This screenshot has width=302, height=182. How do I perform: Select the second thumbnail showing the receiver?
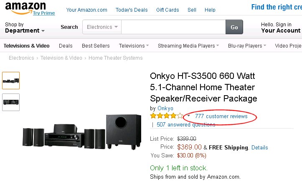[x=11, y=102]
